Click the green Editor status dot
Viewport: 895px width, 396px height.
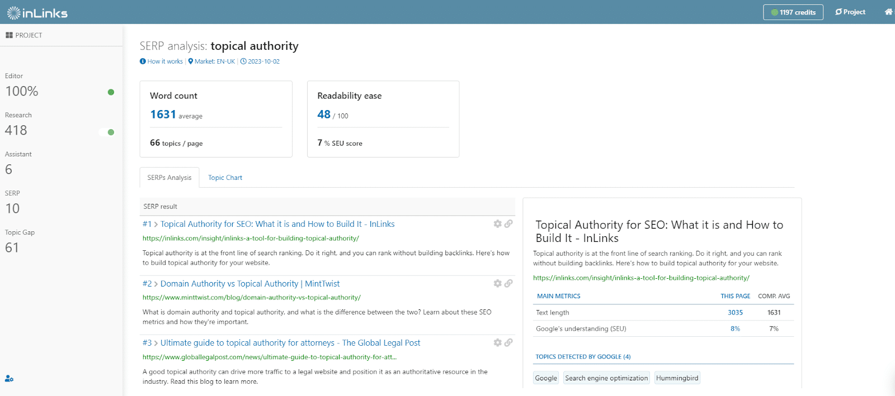pyautogui.click(x=111, y=92)
